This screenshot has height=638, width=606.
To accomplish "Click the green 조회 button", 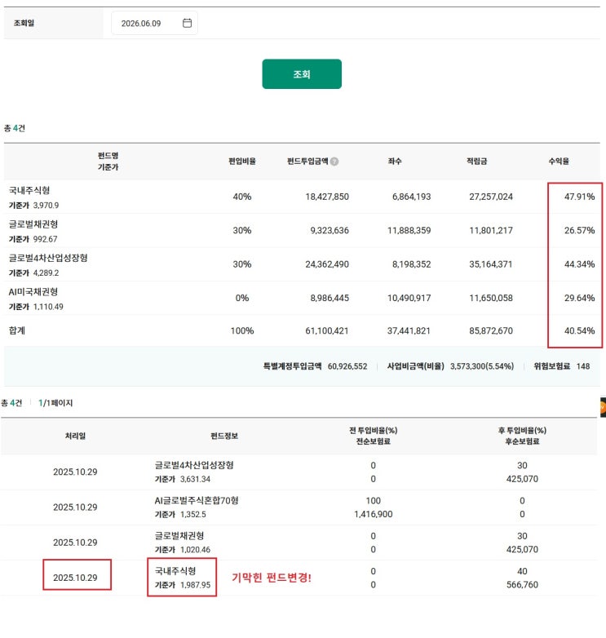I will click(302, 74).
